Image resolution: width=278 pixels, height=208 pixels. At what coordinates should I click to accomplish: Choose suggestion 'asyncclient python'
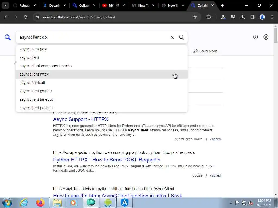click(102, 91)
